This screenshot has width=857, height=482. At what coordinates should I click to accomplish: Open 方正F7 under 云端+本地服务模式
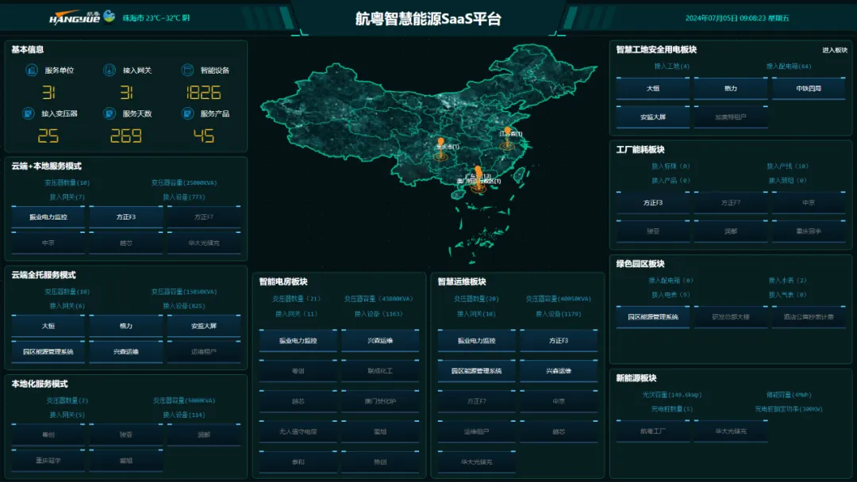[204, 216]
